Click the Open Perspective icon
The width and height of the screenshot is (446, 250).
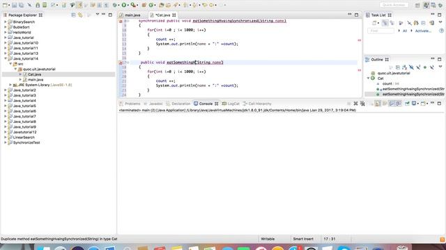click(417, 6)
